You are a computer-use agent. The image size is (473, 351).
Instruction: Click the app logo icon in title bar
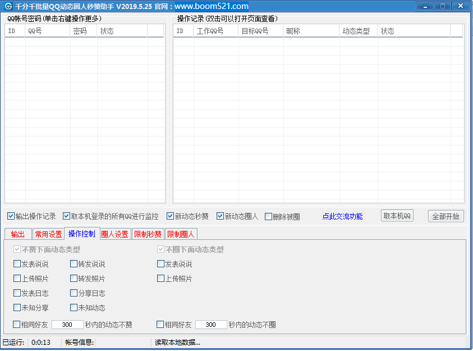(x=8, y=6)
